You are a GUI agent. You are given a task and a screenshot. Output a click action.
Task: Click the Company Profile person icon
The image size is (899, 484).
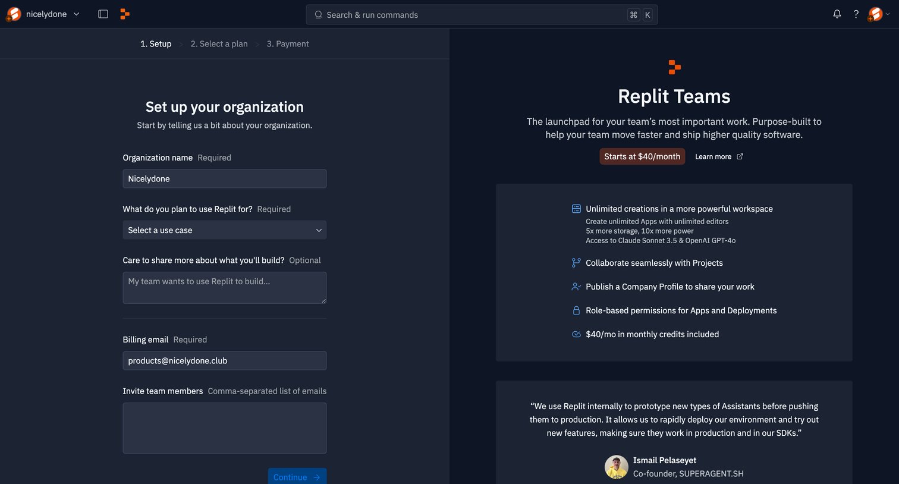point(576,287)
